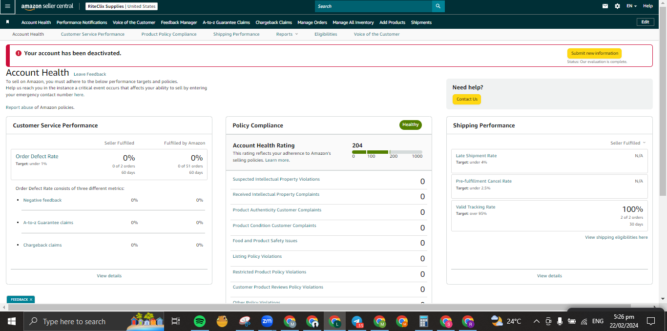Open Manage All Inventory

(353, 22)
